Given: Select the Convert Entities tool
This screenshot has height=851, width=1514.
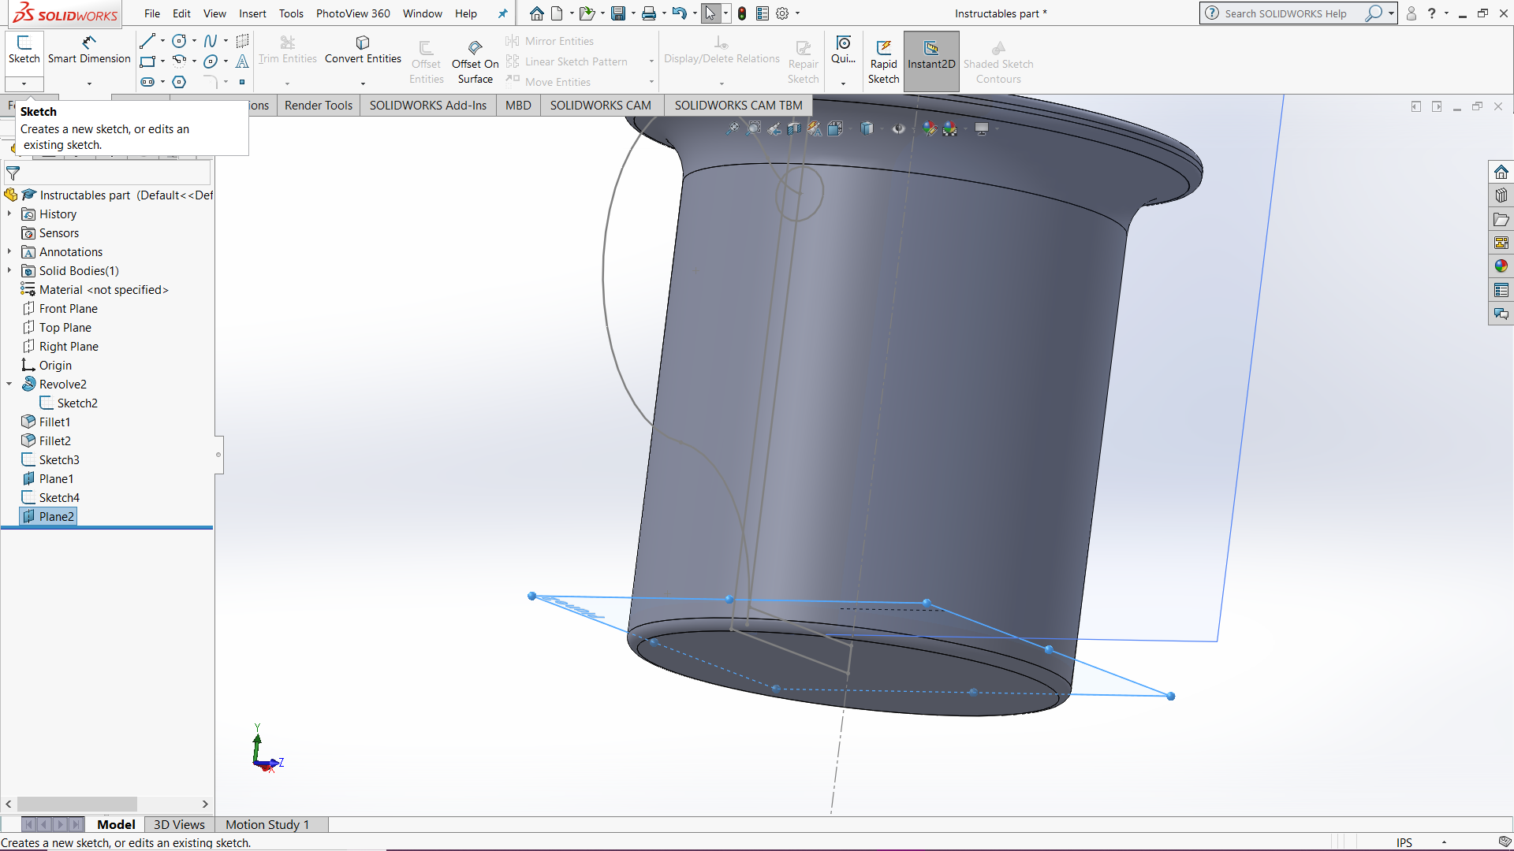Looking at the screenshot, I should (362, 50).
